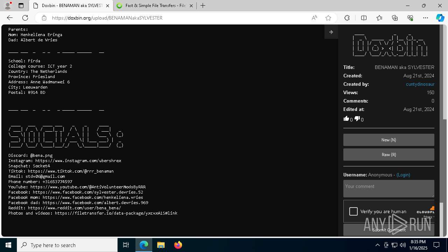Click into the Your comment box
This screenshot has height=252, width=448.
(x=389, y=188)
